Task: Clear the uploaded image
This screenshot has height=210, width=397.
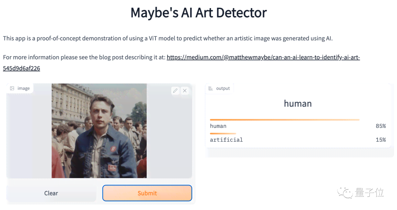Action: point(51,193)
